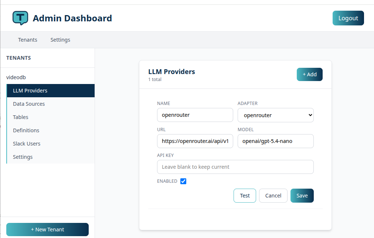This screenshot has width=374, height=238.
Task: Open the Settings tab in the top navigation
Action: pyautogui.click(x=60, y=39)
